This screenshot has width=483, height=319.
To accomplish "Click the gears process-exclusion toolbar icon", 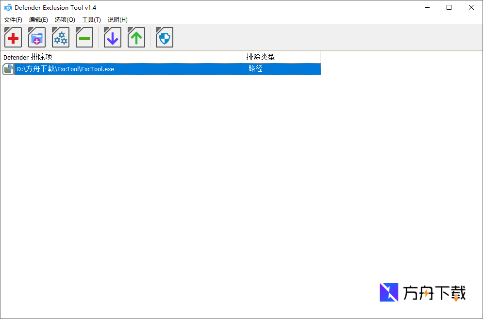I will pyautogui.click(x=60, y=37).
